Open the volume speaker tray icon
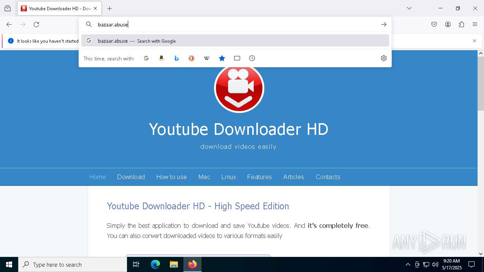The height and width of the screenshot is (272, 484). [x=435, y=264]
